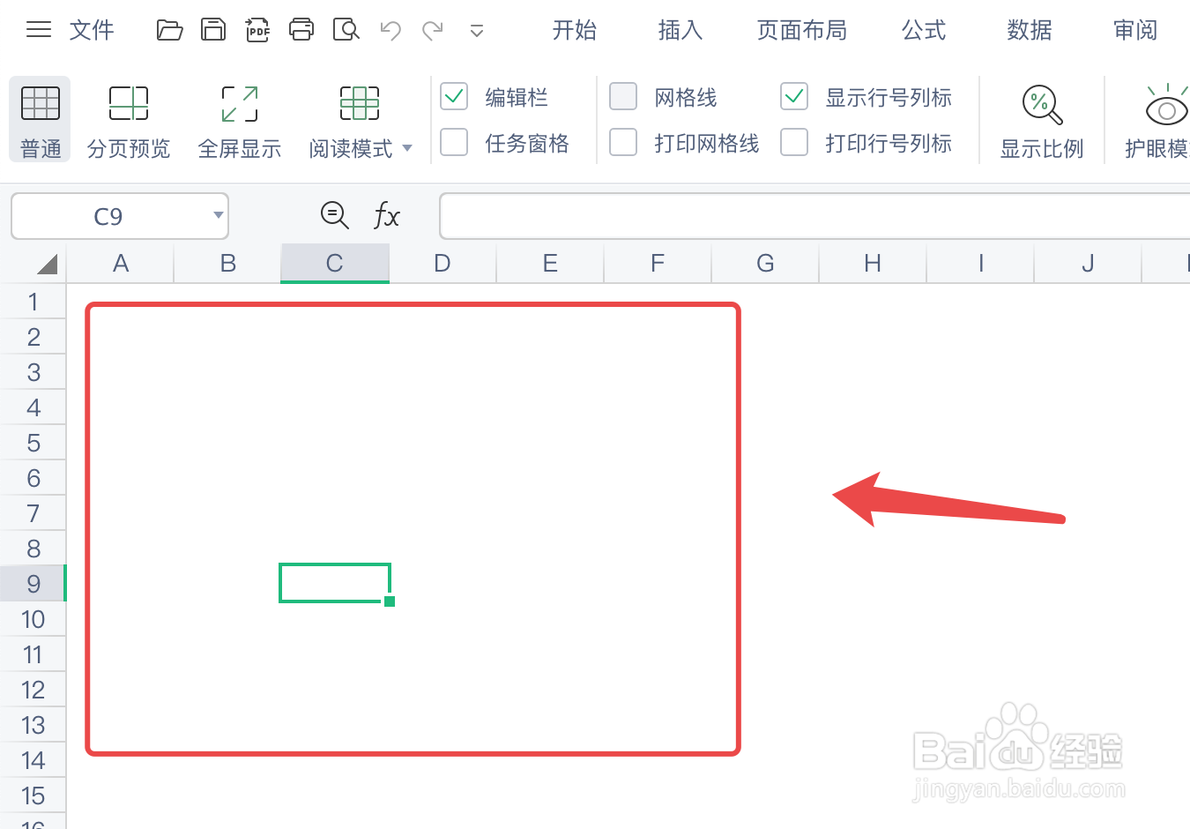Open the 审阅 tab
The image size is (1190, 829).
tap(1135, 30)
